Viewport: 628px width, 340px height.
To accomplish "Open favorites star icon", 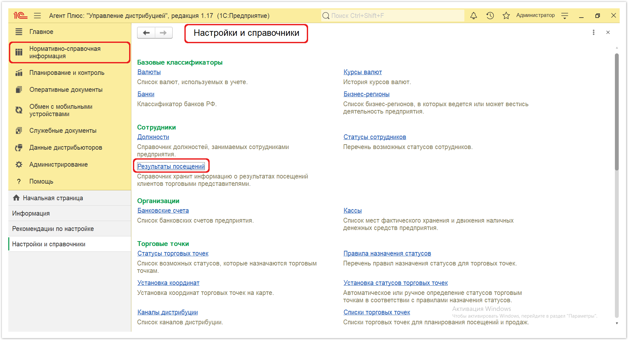I will [506, 15].
